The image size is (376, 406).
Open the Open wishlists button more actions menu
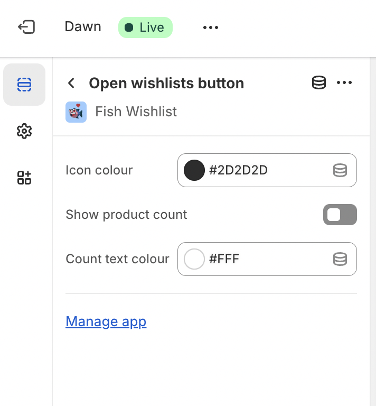coord(344,83)
